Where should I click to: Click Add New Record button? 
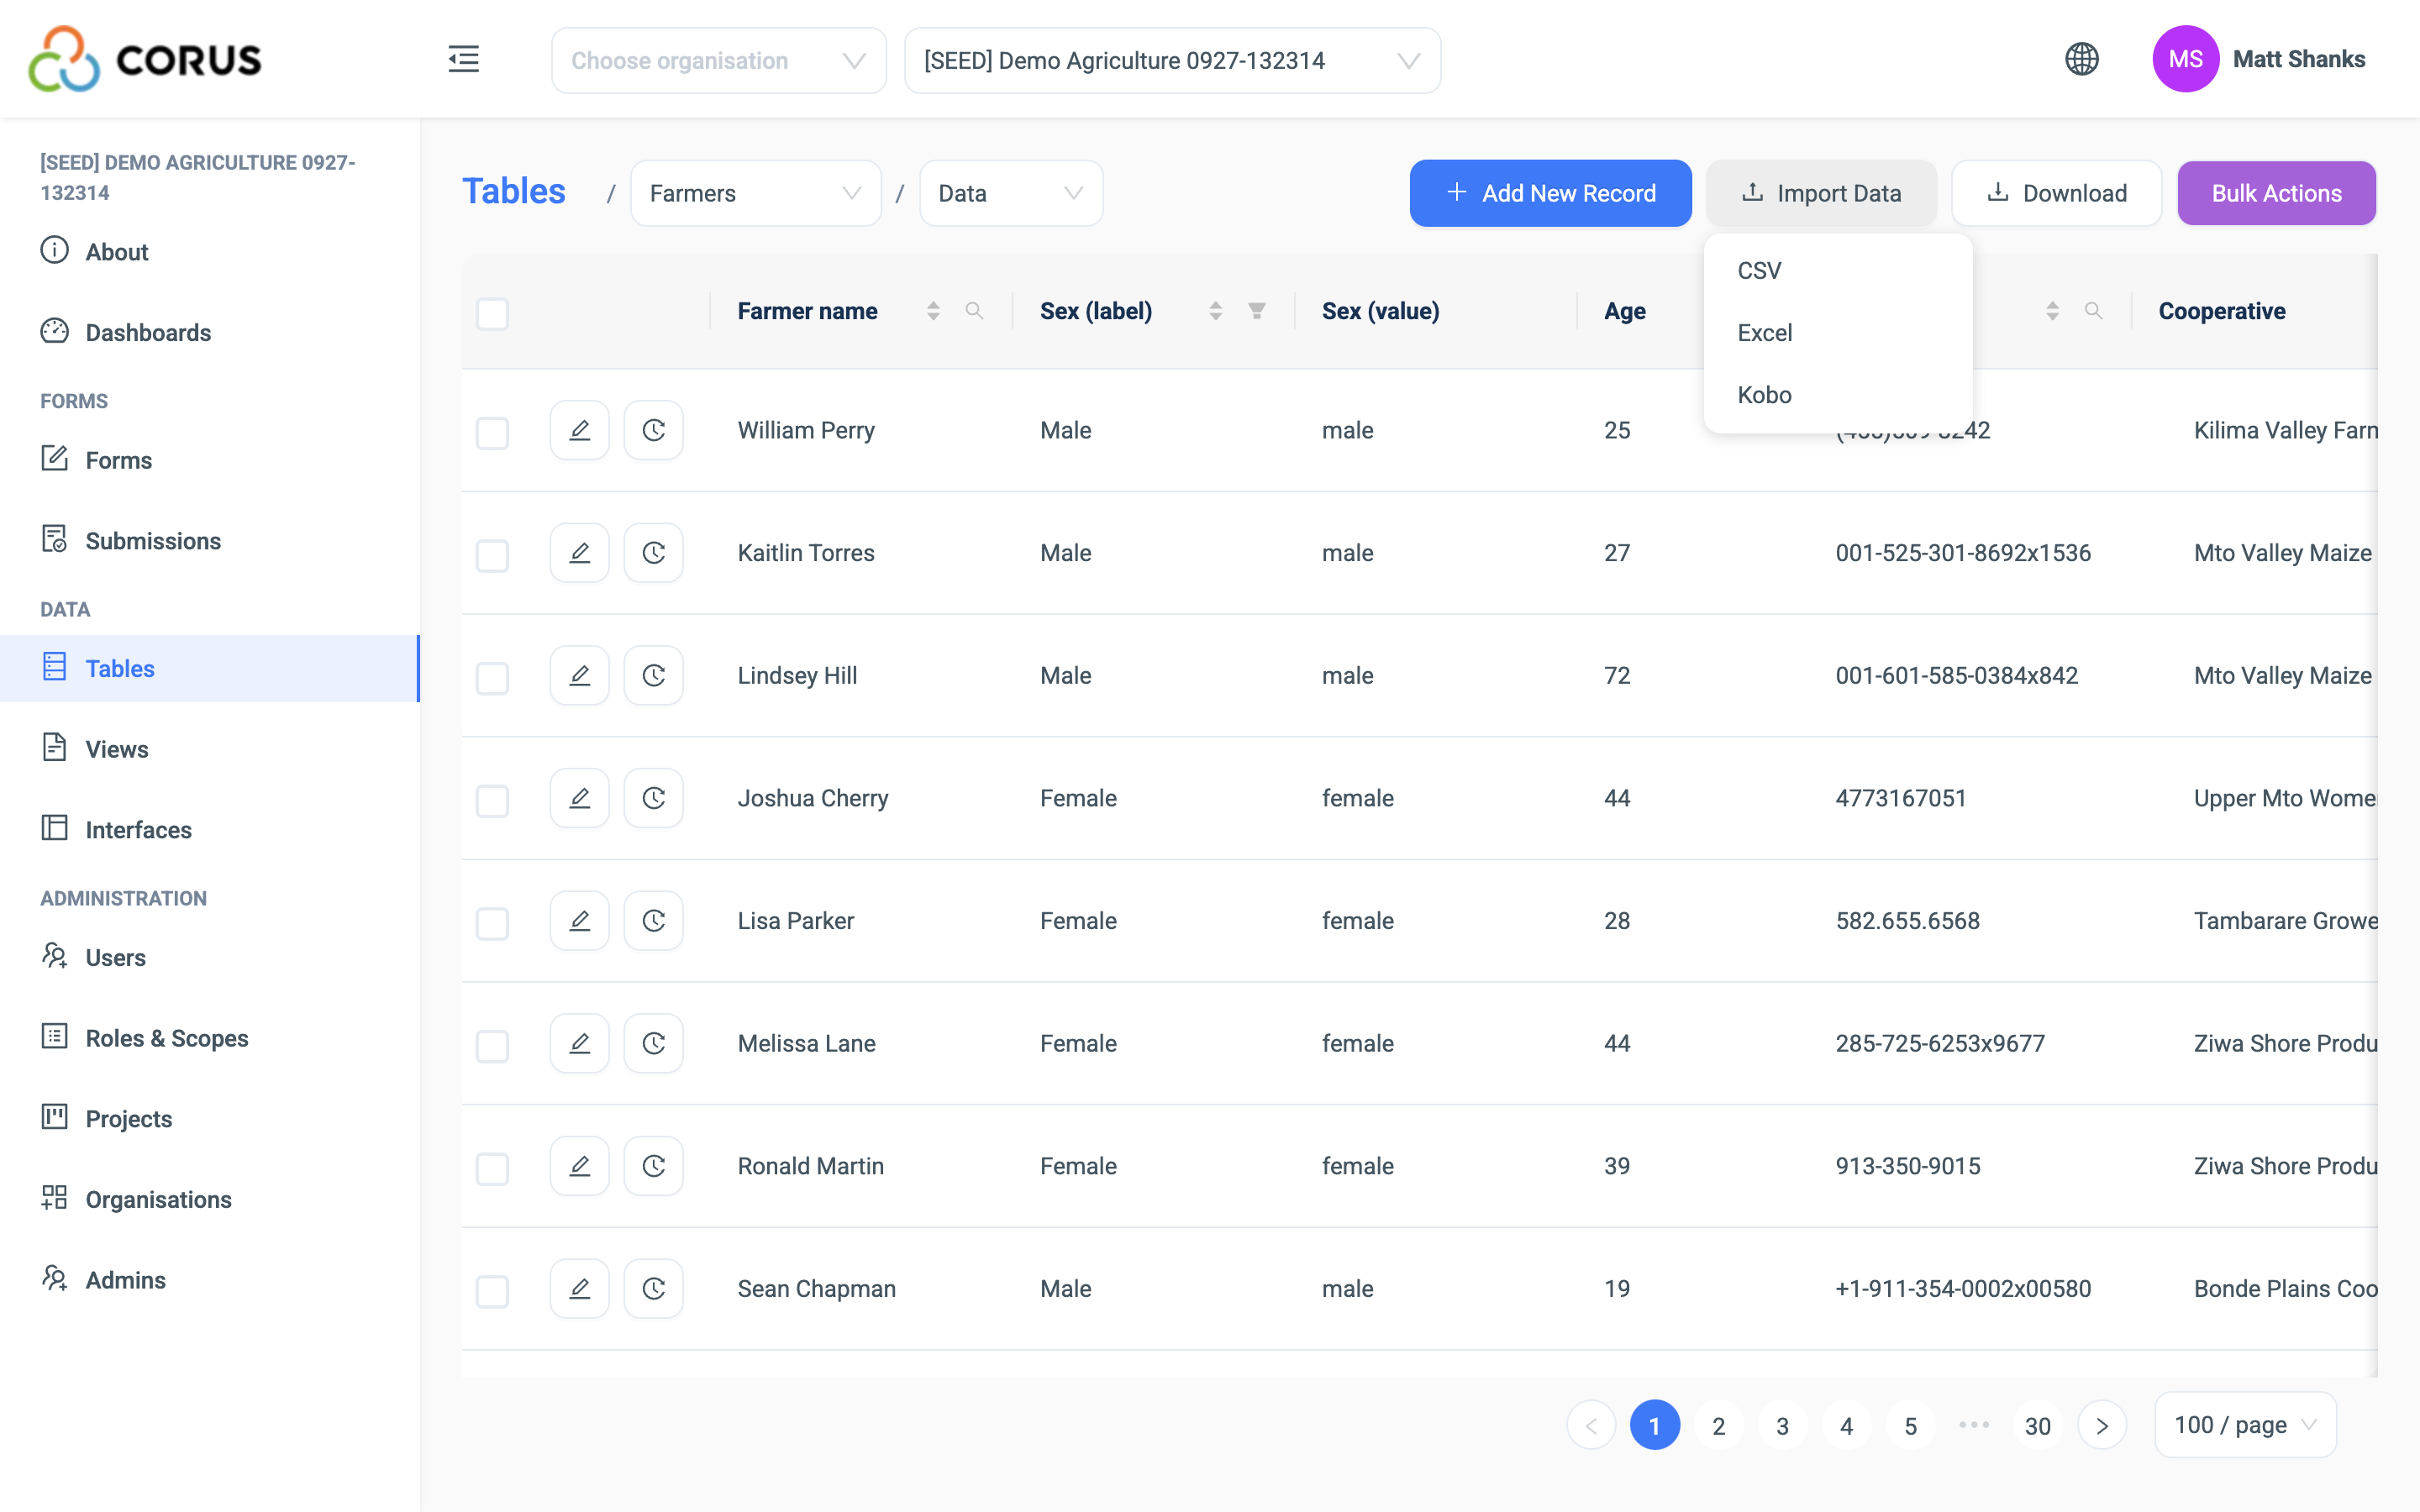1550,193
